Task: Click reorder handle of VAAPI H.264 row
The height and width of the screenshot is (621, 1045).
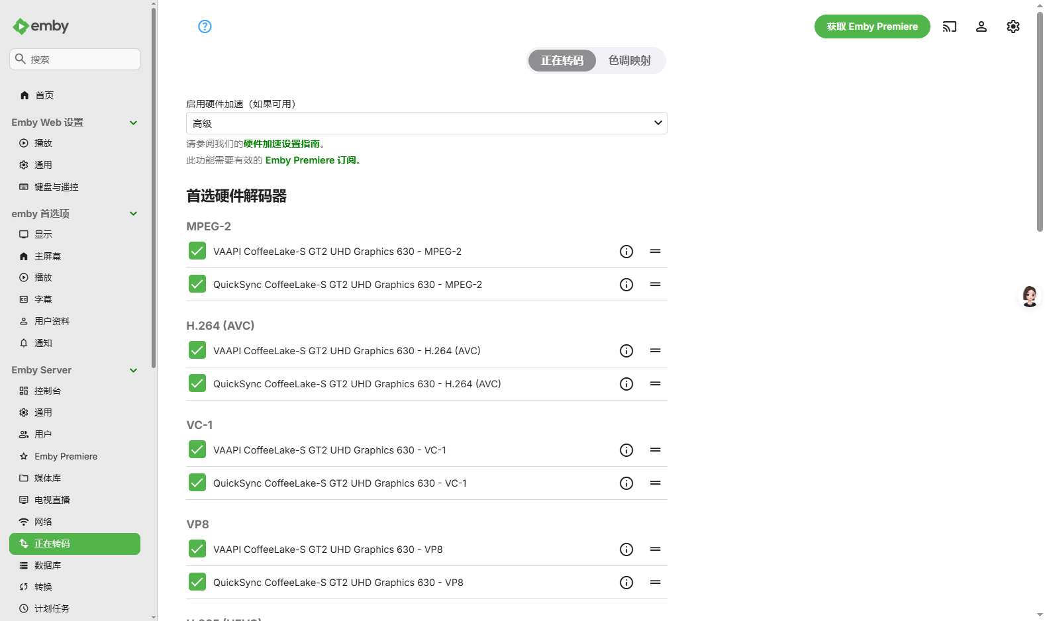Action: coord(656,351)
